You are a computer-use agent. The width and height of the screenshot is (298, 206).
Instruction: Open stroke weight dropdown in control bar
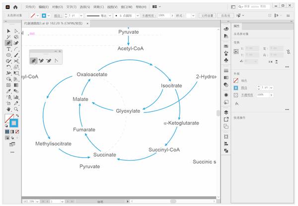pos(81,15)
